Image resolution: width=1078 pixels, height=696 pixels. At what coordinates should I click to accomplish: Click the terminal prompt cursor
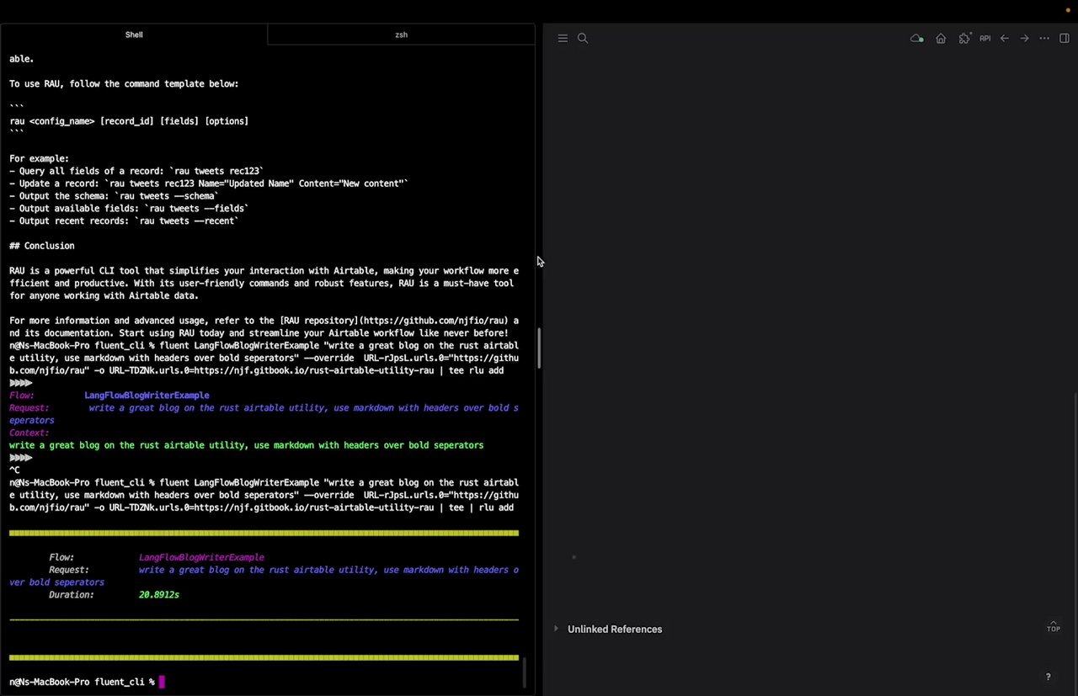(x=162, y=682)
